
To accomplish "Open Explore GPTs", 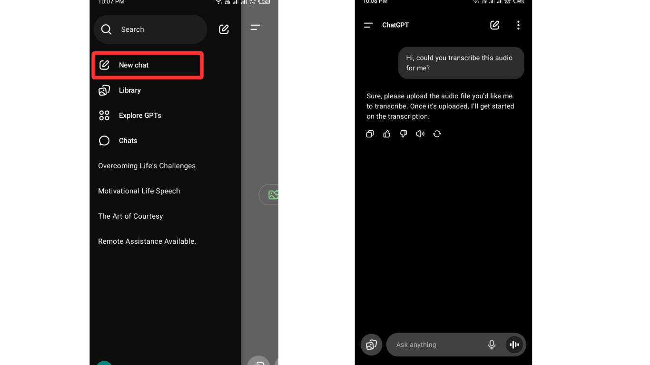I will point(139,115).
